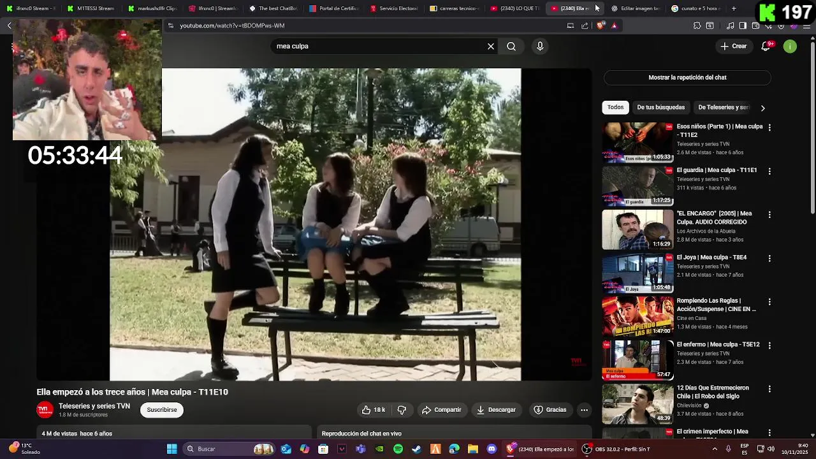Click the YouTube search magnifier button
Image resolution: width=816 pixels, height=459 pixels.
pyautogui.click(x=511, y=47)
